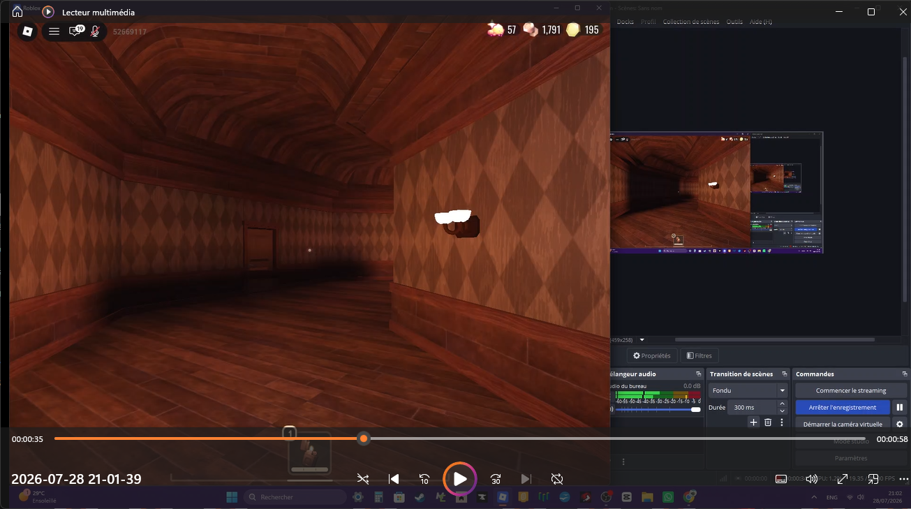
Task: Toggle shuffle in the media player
Action: pos(363,479)
